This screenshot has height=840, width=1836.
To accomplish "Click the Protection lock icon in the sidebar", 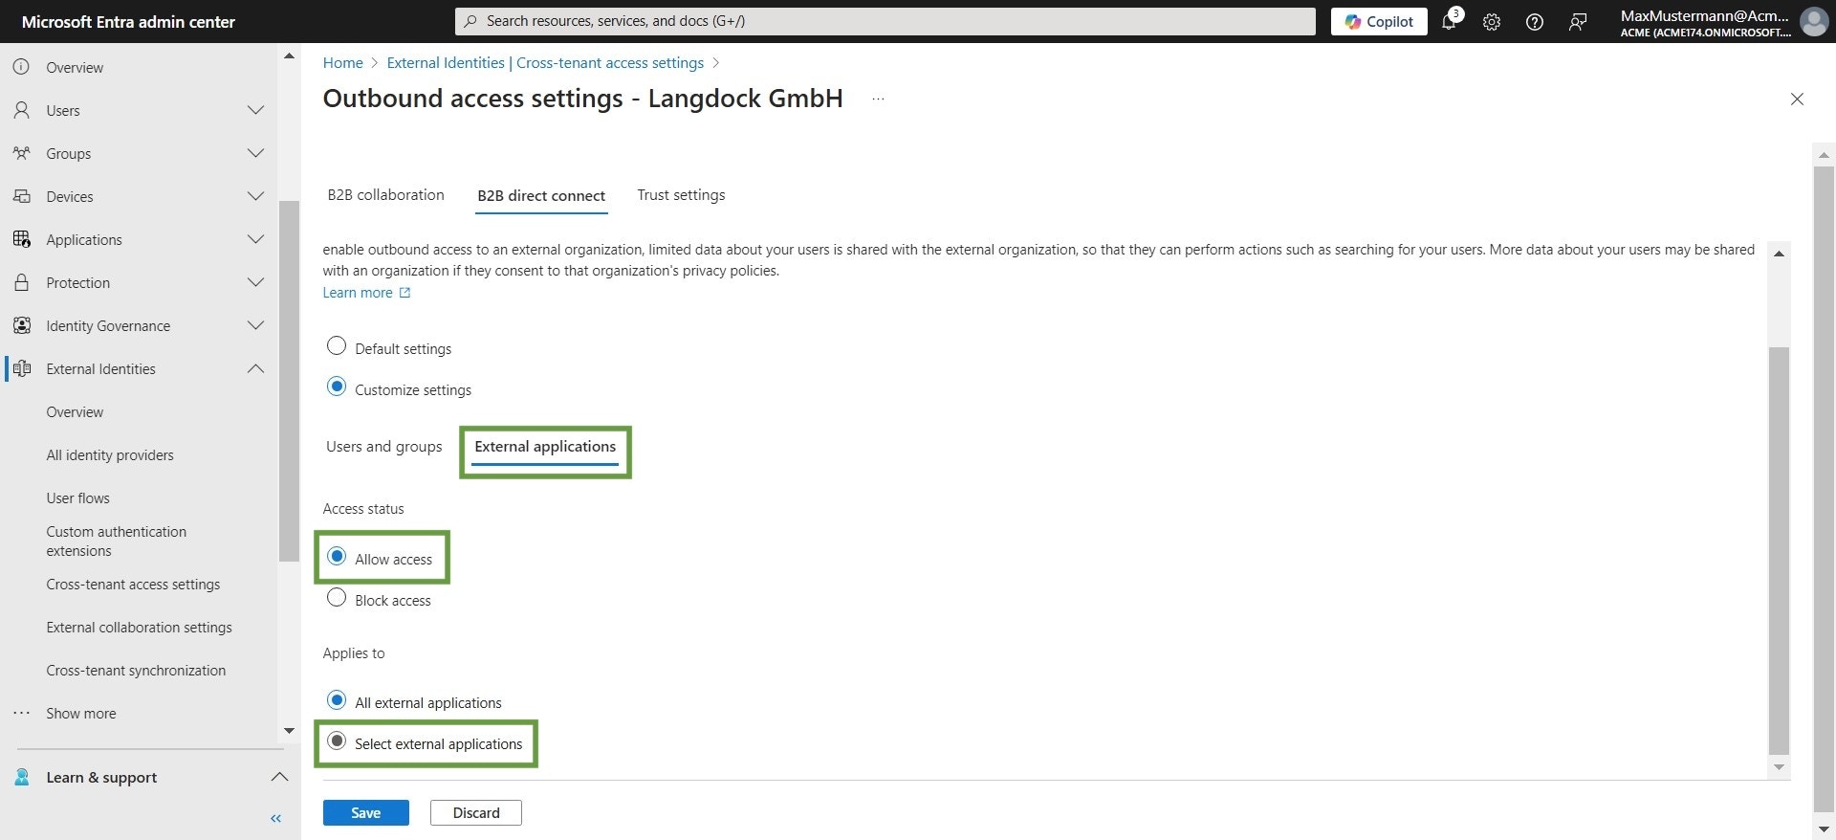I will [x=22, y=282].
